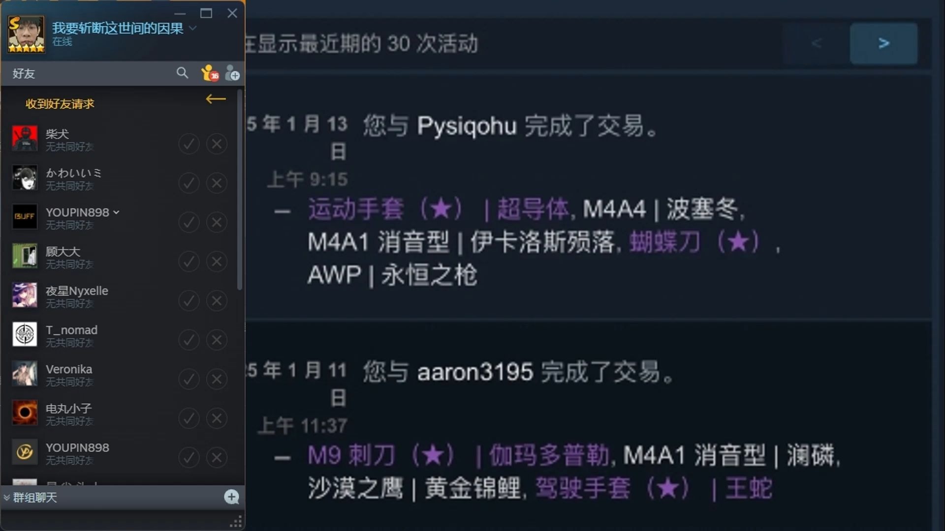Go to previous trade history page
Viewport: 945px width, 531px height.
[817, 43]
